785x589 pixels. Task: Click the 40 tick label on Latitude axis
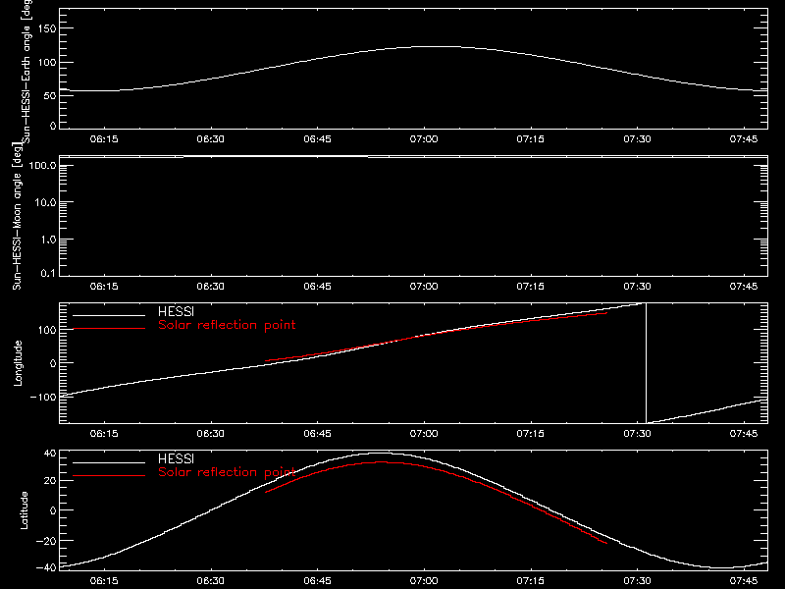(50, 454)
